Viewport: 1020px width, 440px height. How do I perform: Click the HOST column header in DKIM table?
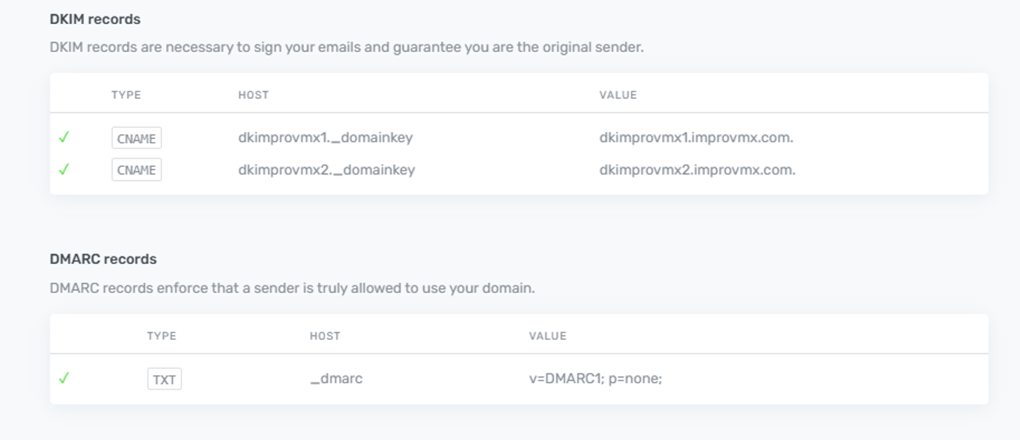pos(253,95)
